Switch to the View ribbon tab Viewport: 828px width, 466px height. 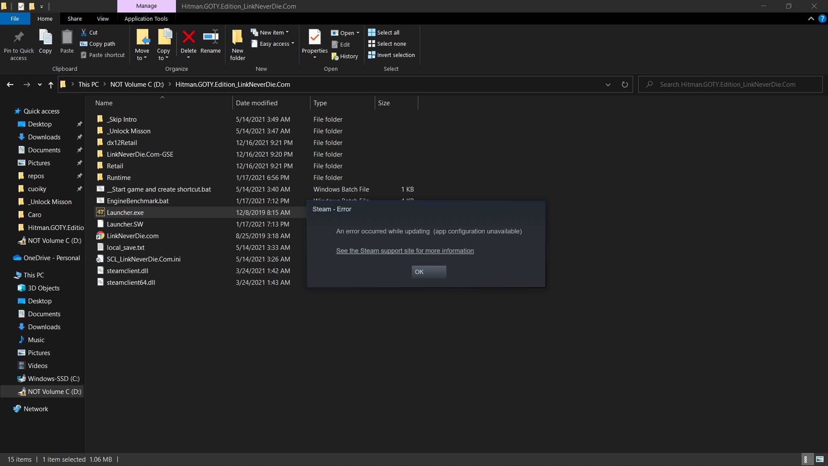pos(103,19)
